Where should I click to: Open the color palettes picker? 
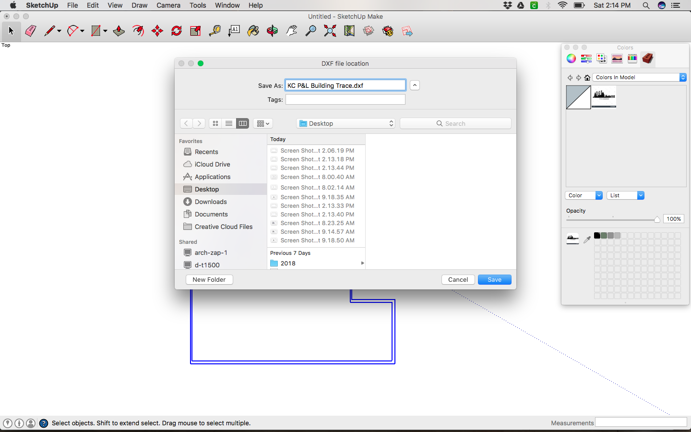coord(602,59)
